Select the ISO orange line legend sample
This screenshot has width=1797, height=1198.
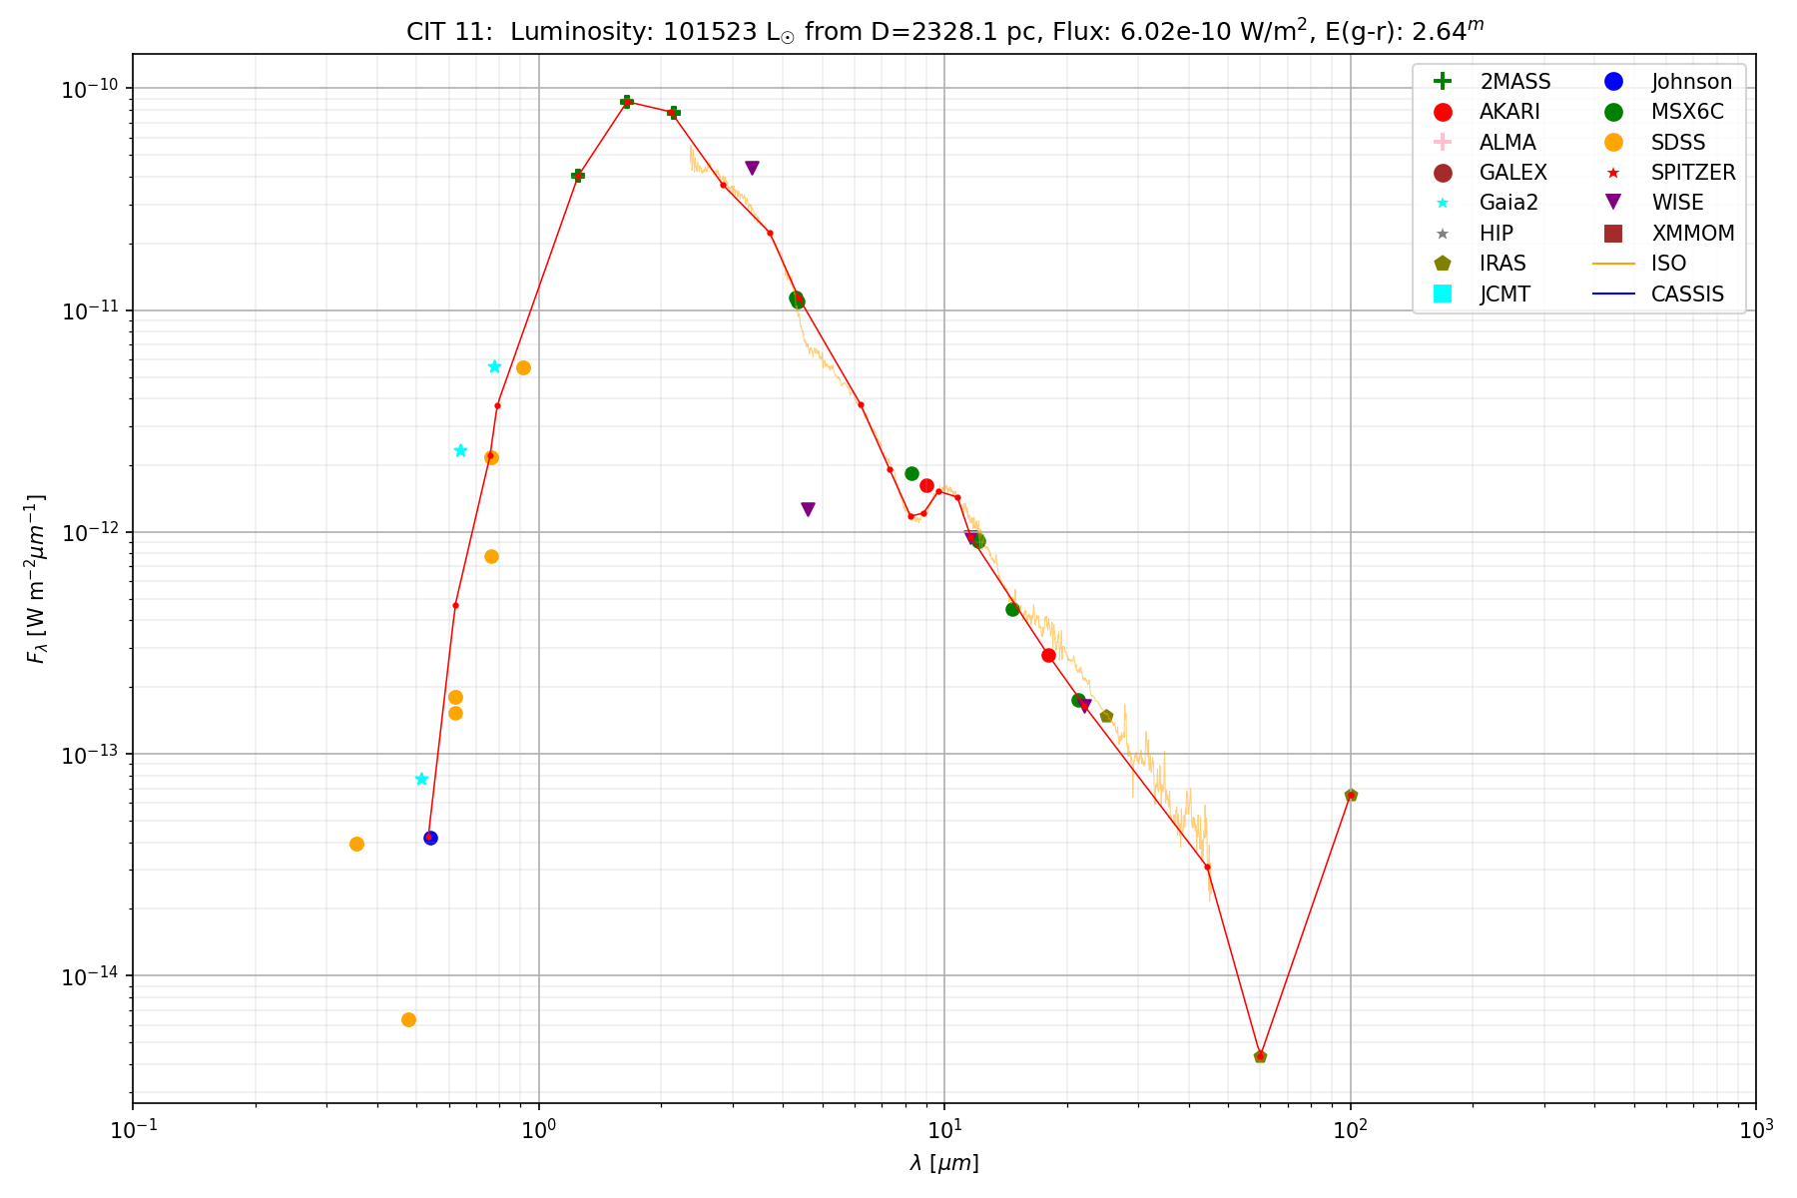pyautogui.click(x=1612, y=264)
